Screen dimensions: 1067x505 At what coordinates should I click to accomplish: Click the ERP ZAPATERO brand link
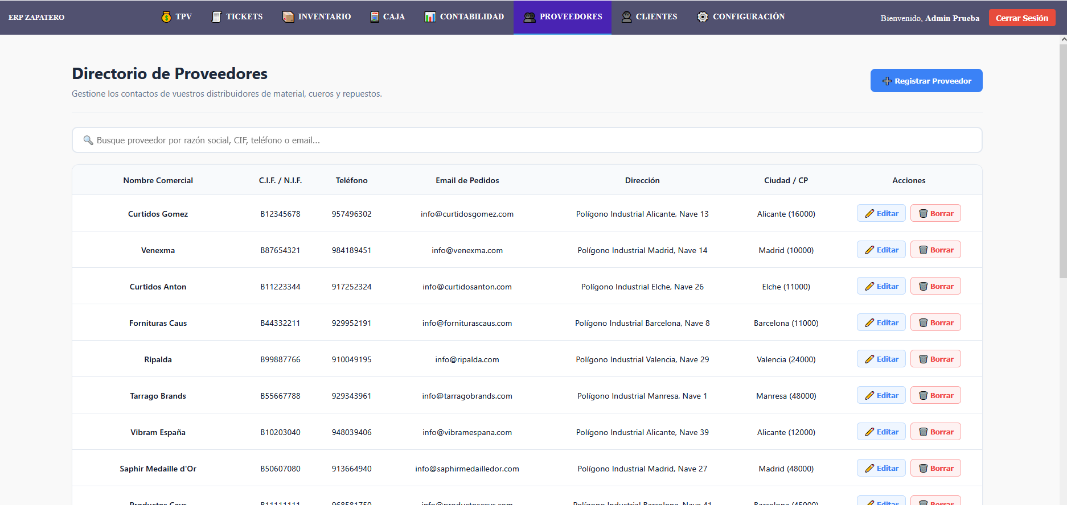(36, 18)
